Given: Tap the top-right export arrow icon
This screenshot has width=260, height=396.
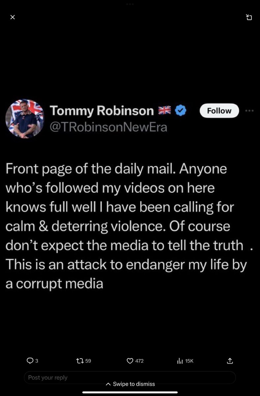Looking at the screenshot, I should [x=249, y=17].
